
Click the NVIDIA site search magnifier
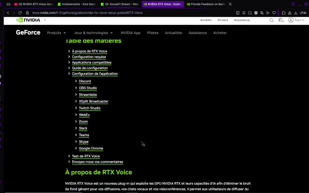click(x=271, y=20)
